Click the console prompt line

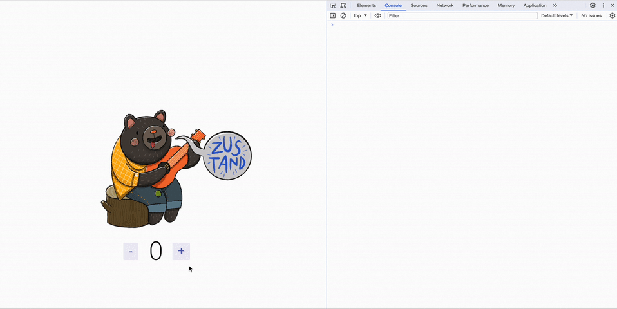coord(471,24)
